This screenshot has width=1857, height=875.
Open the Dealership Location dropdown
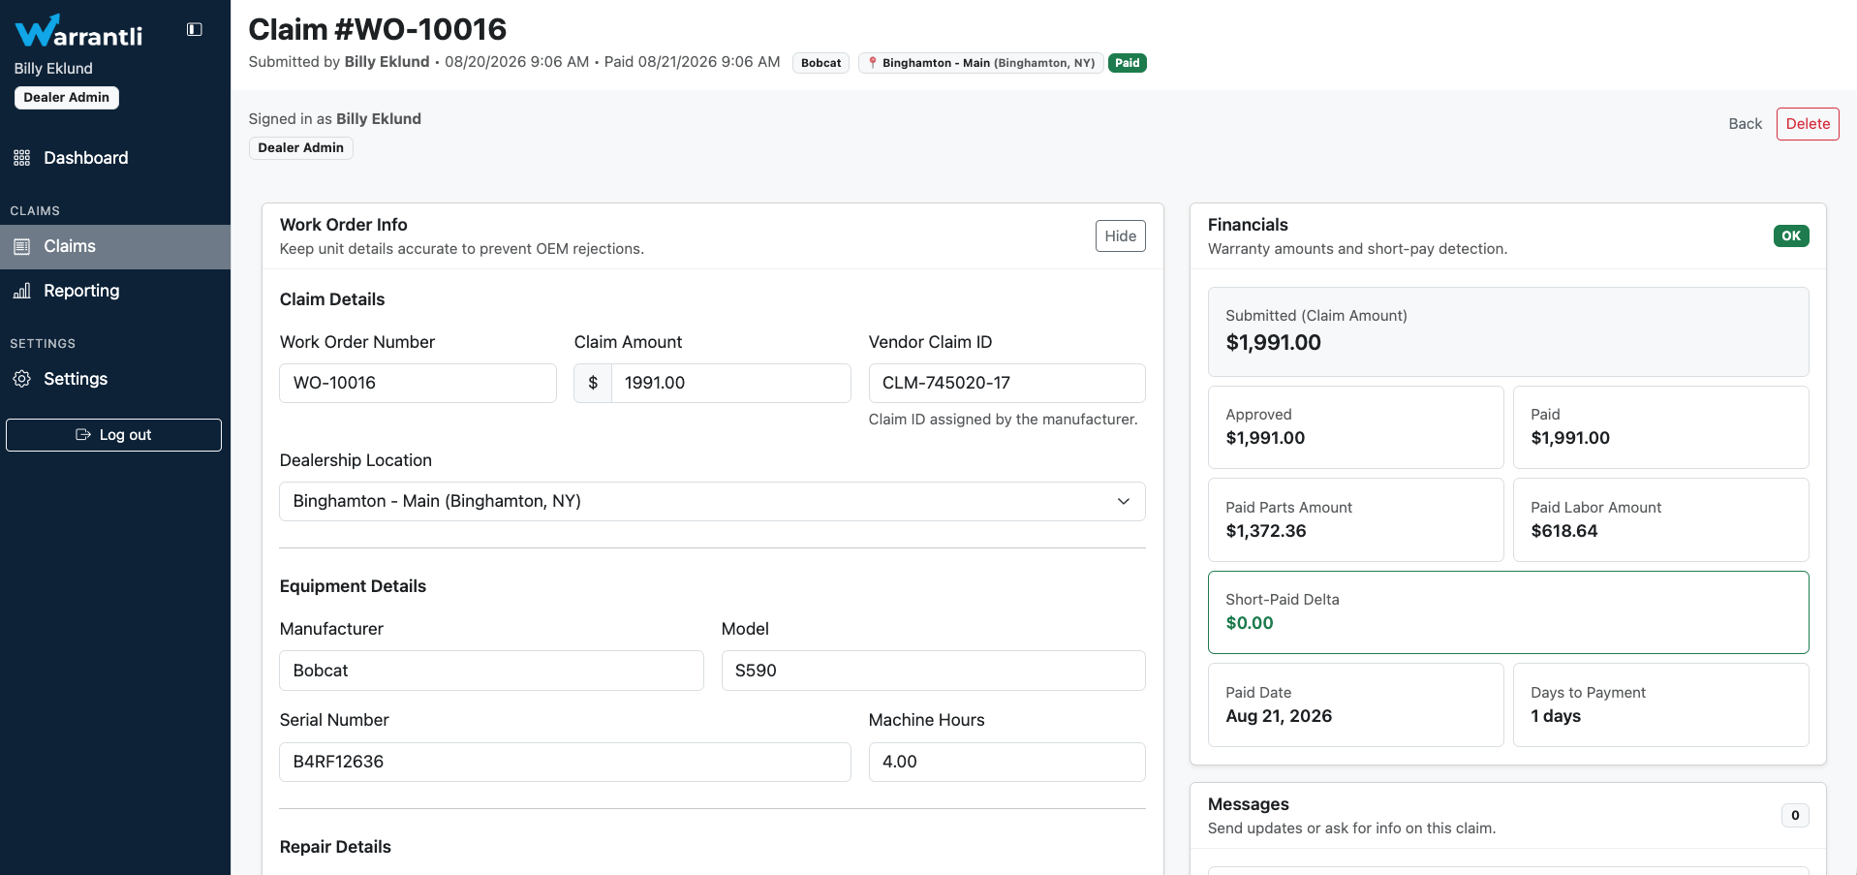click(x=712, y=501)
